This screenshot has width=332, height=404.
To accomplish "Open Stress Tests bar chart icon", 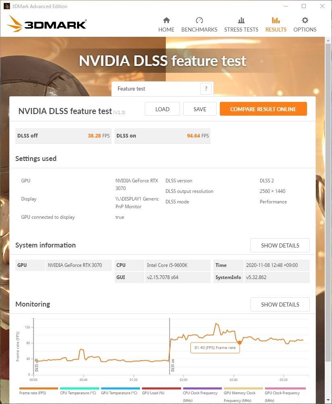I will pos(241,20).
